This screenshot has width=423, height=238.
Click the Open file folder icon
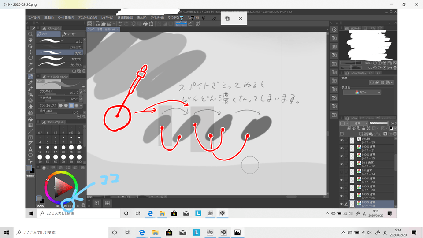click(x=103, y=24)
